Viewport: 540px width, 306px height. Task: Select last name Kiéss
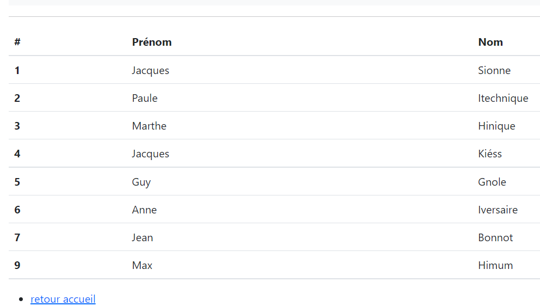[x=490, y=154]
